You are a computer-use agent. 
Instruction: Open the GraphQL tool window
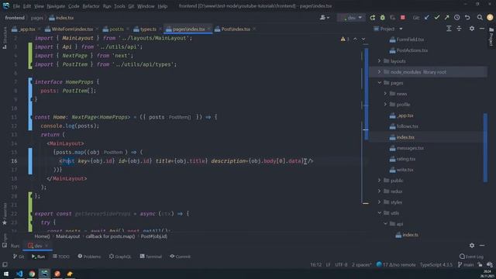click(120, 257)
